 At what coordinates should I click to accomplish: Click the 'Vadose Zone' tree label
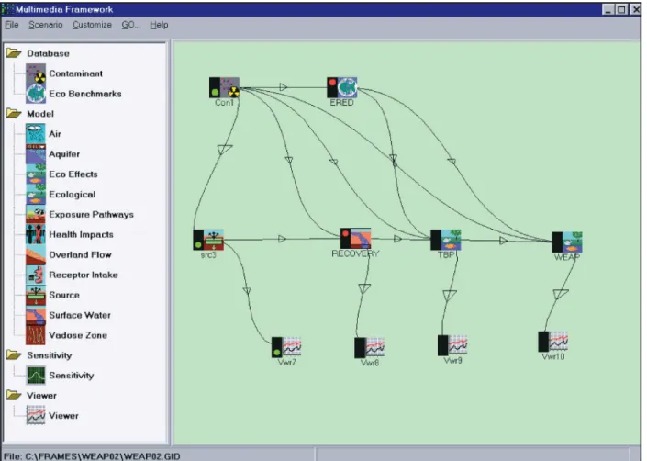tap(78, 335)
